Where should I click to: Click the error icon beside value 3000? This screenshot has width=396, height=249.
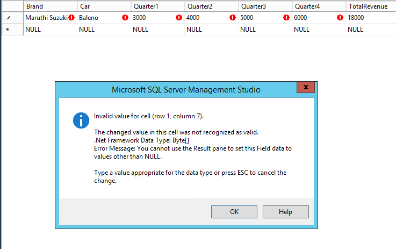pyautogui.click(x=179, y=17)
